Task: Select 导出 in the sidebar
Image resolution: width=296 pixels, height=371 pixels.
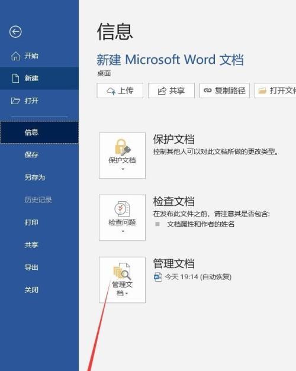Action: click(39, 267)
